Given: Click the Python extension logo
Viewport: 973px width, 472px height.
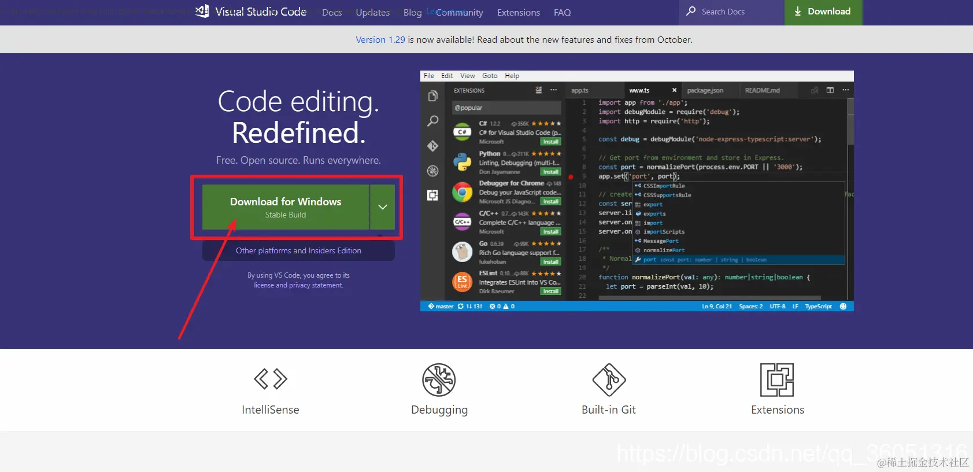Looking at the screenshot, I should point(462,162).
